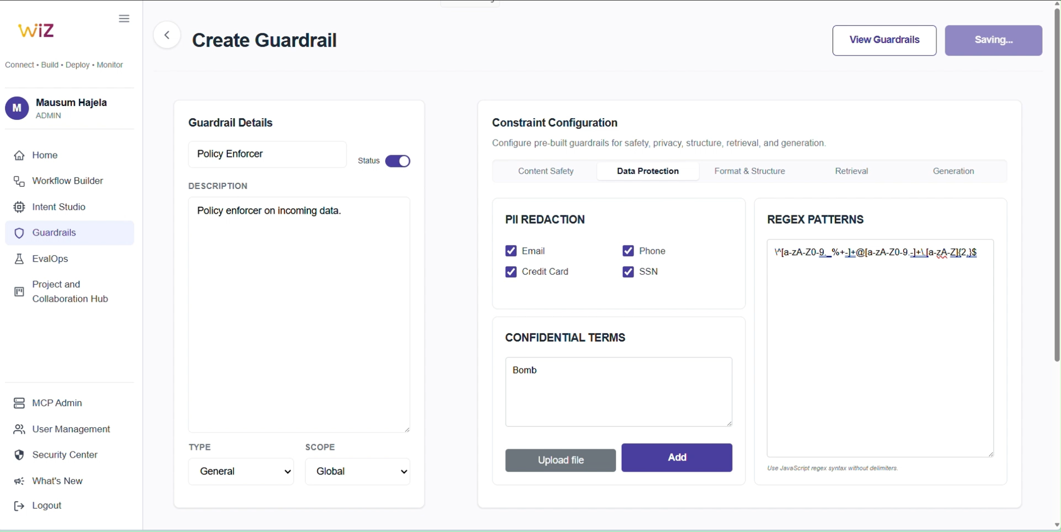1061x532 pixels.
Task: Expand the Scope dropdown showing Global
Action: click(358, 471)
